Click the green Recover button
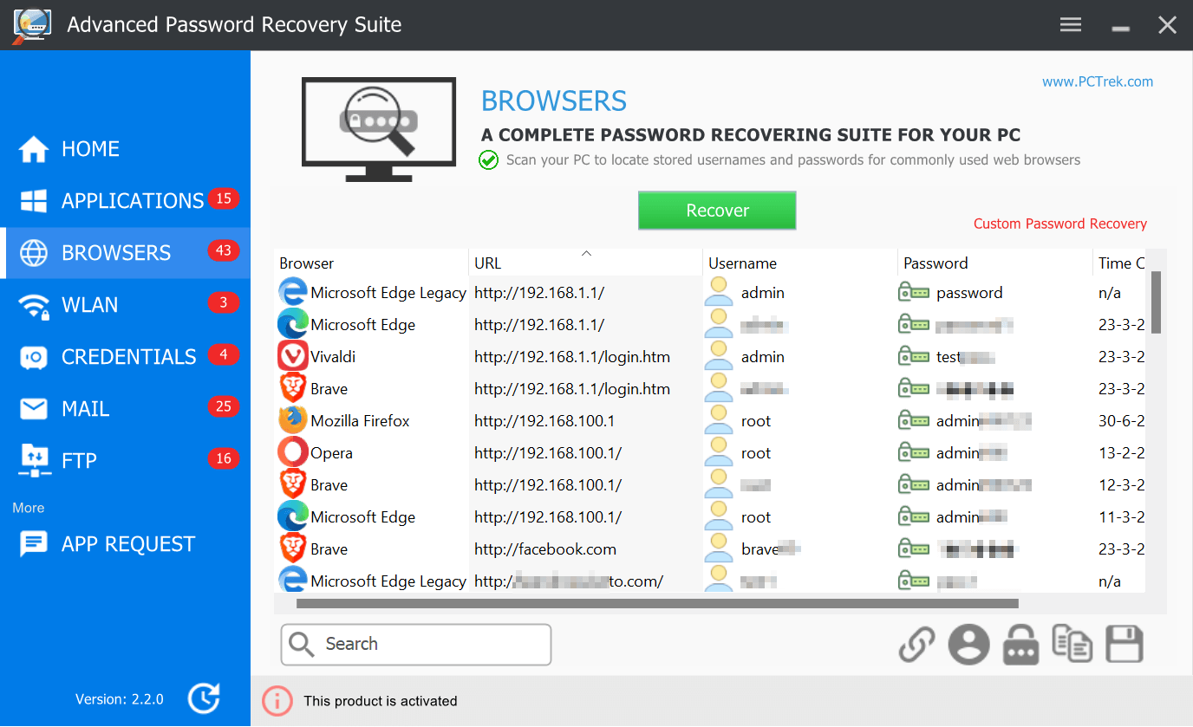1193x727 pixels. [x=717, y=211]
